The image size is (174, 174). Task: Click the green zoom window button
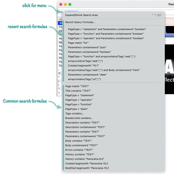pyautogui.click(x=70, y=5)
